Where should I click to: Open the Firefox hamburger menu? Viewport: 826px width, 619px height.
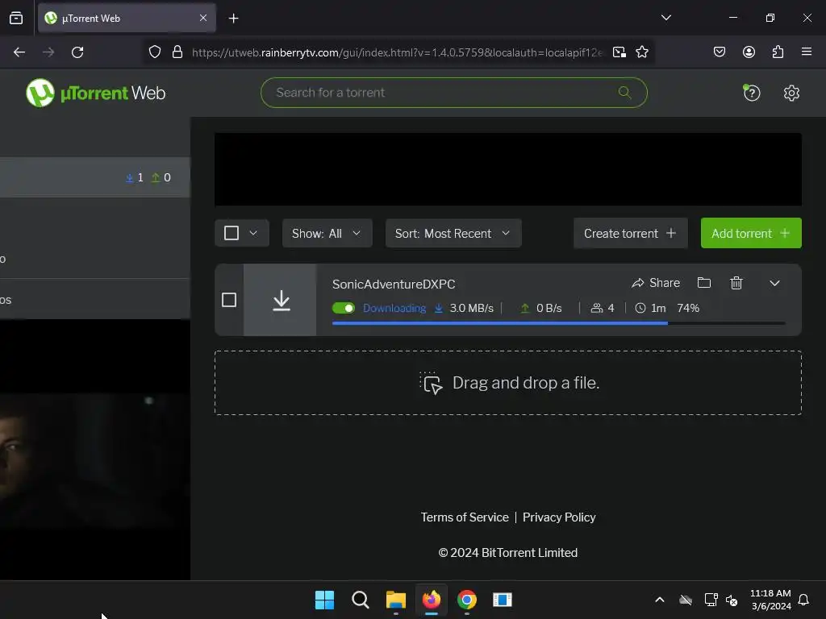pyautogui.click(x=806, y=52)
